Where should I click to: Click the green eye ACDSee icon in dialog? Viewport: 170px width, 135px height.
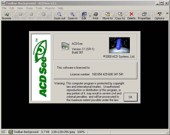point(65,46)
